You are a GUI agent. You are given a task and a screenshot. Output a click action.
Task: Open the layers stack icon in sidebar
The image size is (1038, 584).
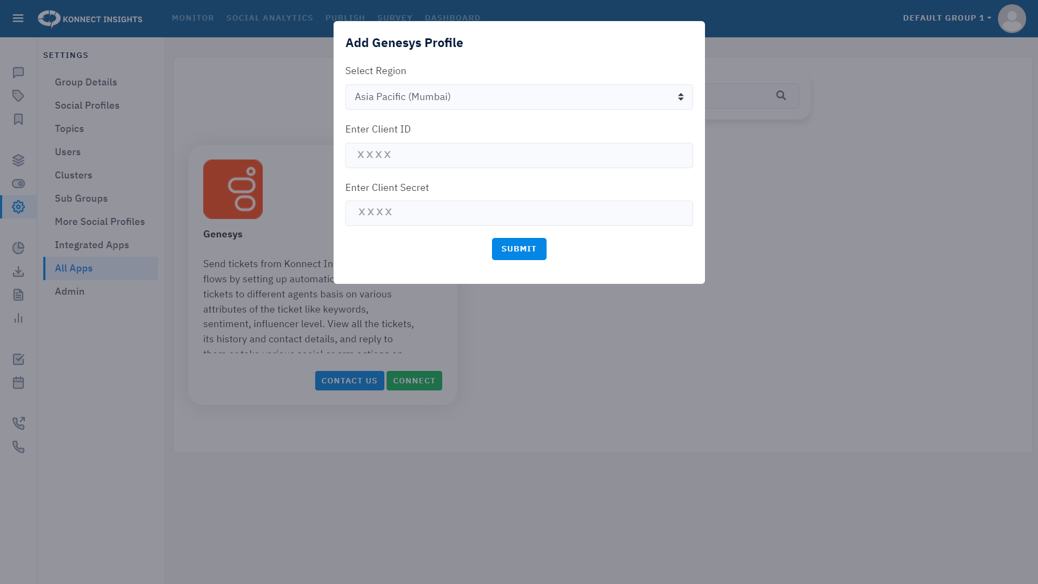coord(18,160)
